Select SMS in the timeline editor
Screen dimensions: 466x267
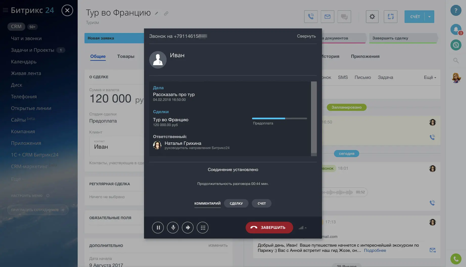(x=343, y=77)
